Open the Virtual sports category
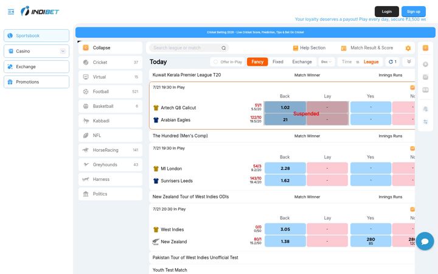This screenshot has width=438, height=274. click(x=110, y=77)
